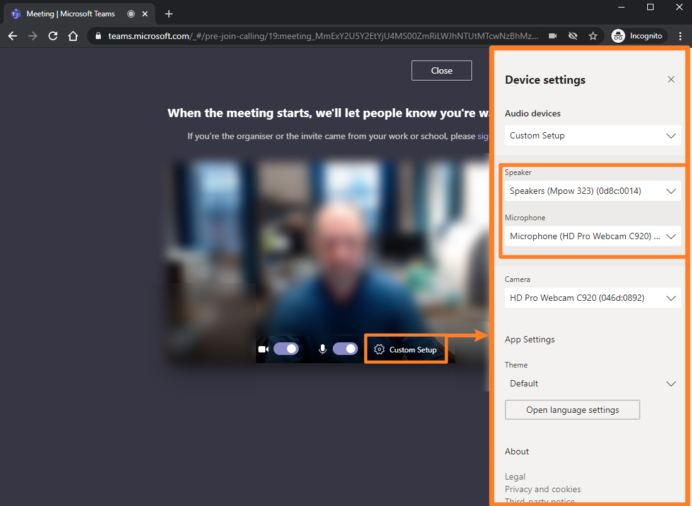Image resolution: width=692 pixels, height=506 pixels.
Task: Open the Legal link
Action: pyautogui.click(x=515, y=476)
